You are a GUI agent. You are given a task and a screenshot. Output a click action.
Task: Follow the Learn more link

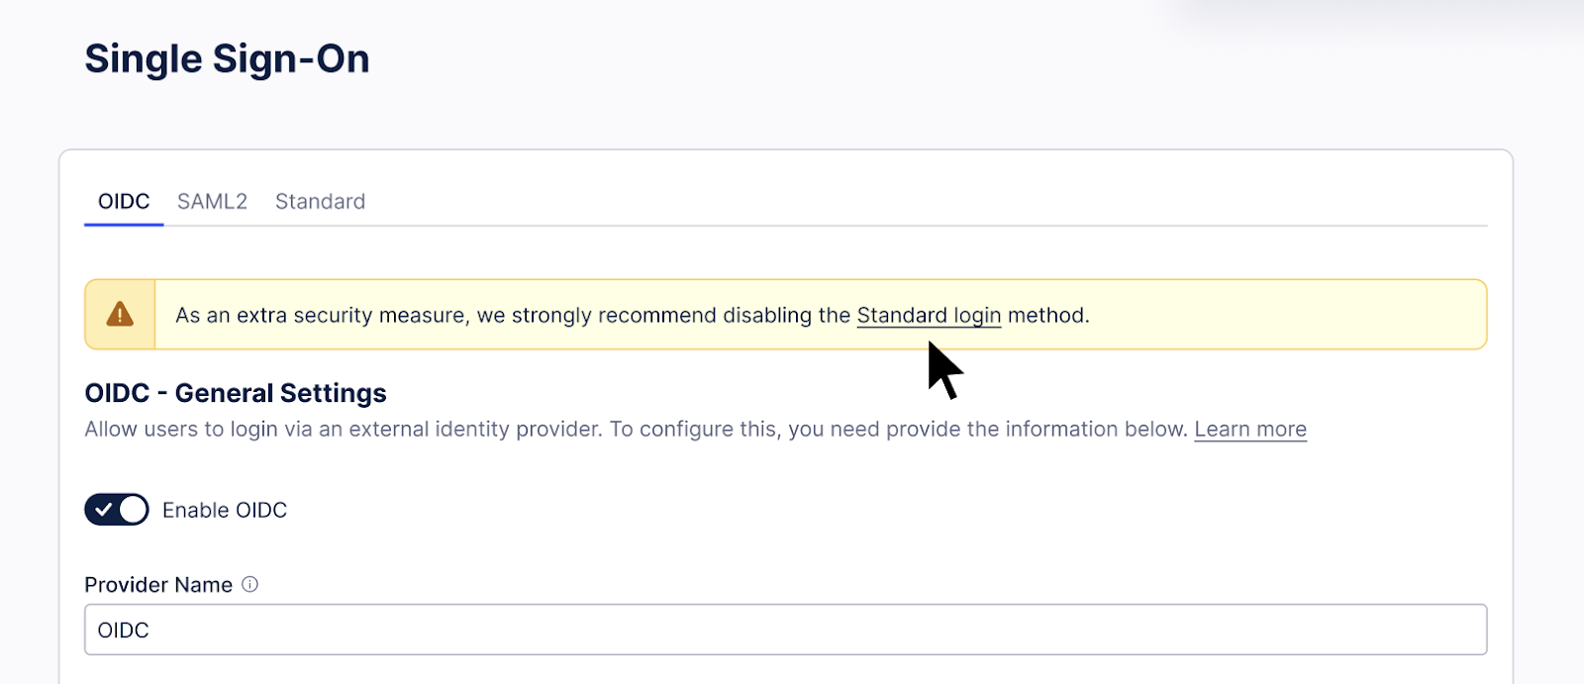click(1250, 429)
